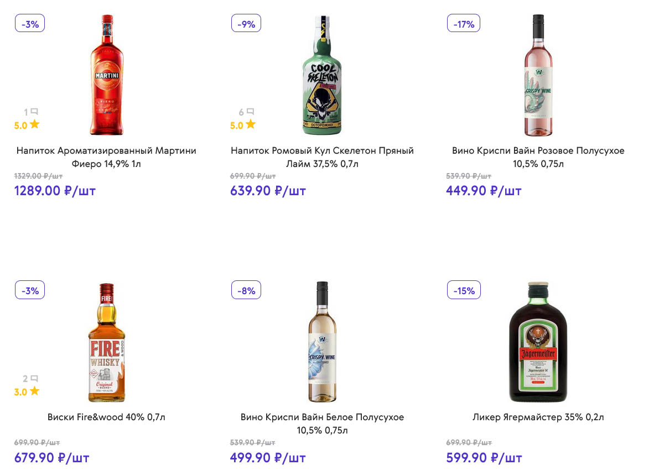Click the comment icon on Martini Fiero

(x=34, y=112)
